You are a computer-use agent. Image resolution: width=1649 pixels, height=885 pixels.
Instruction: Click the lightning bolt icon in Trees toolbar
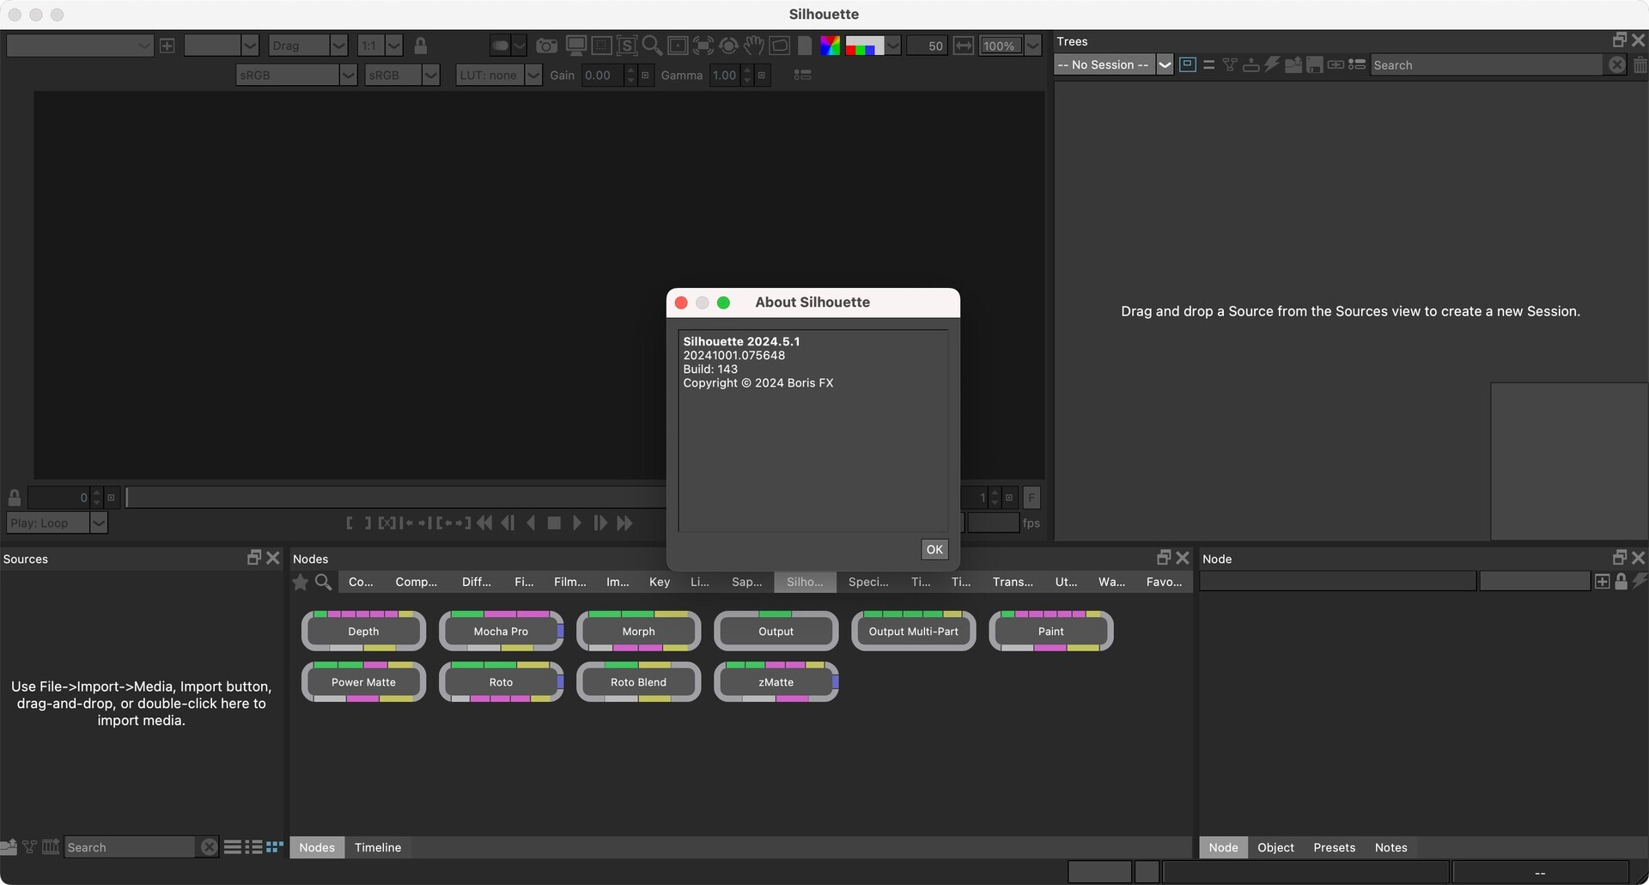click(x=1272, y=64)
